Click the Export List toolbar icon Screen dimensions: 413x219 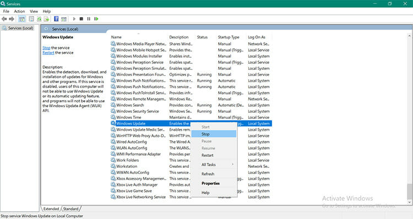(46, 19)
